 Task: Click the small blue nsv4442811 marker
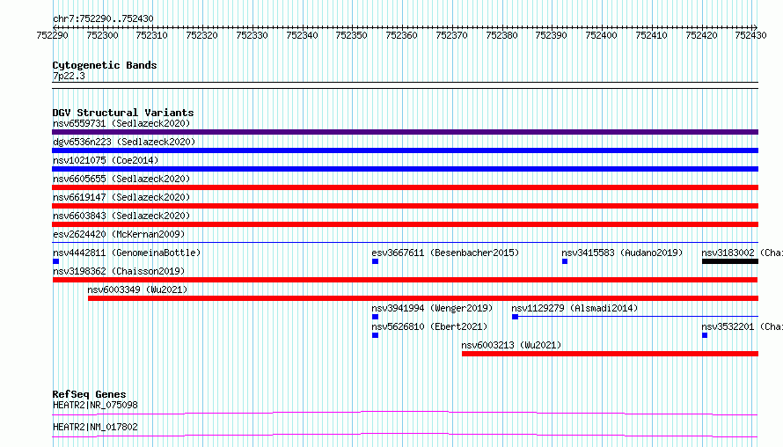coord(56,261)
